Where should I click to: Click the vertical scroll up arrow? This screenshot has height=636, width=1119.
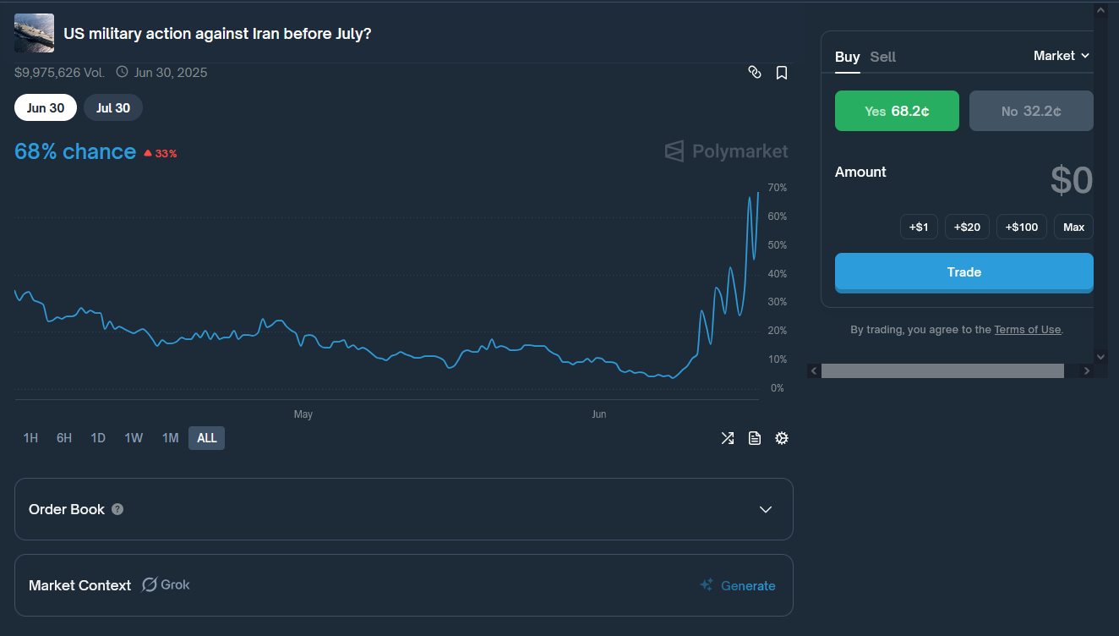point(1100,10)
